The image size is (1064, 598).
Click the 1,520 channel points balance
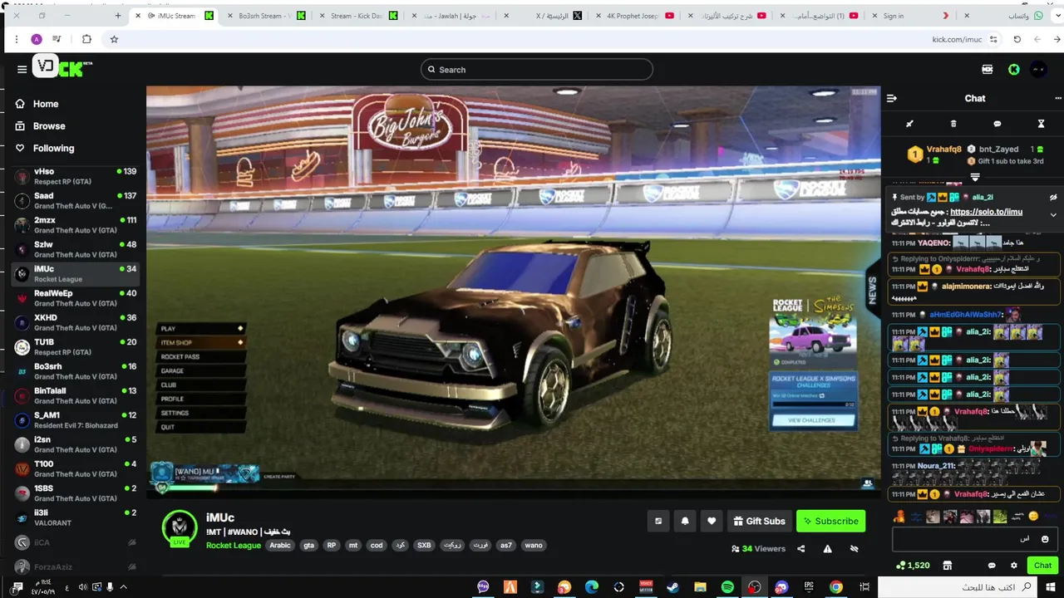(913, 566)
